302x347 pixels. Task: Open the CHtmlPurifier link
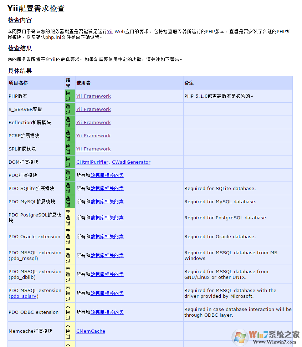(x=92, y=162)
